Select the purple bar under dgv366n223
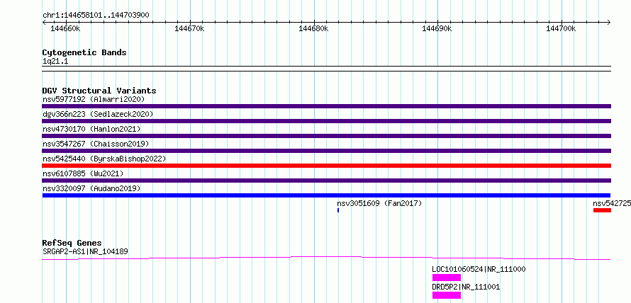The image size is (631, 303). (327, 121)
